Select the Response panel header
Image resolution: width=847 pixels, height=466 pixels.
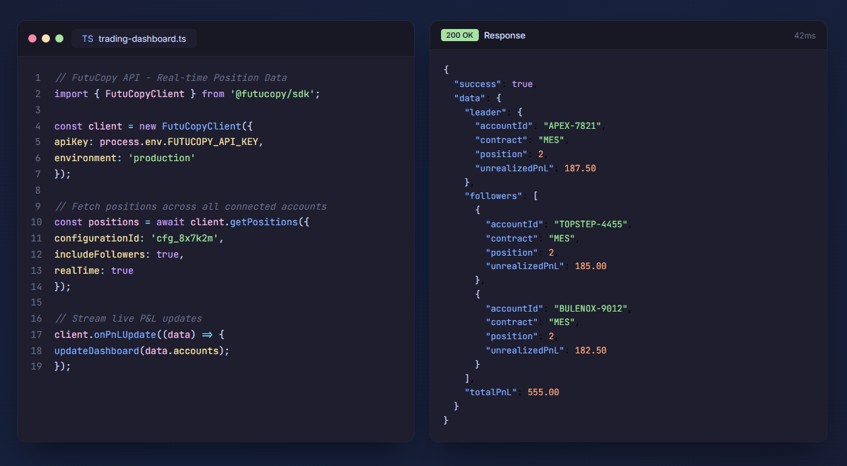pyautogui.click(x=504, y=35)
